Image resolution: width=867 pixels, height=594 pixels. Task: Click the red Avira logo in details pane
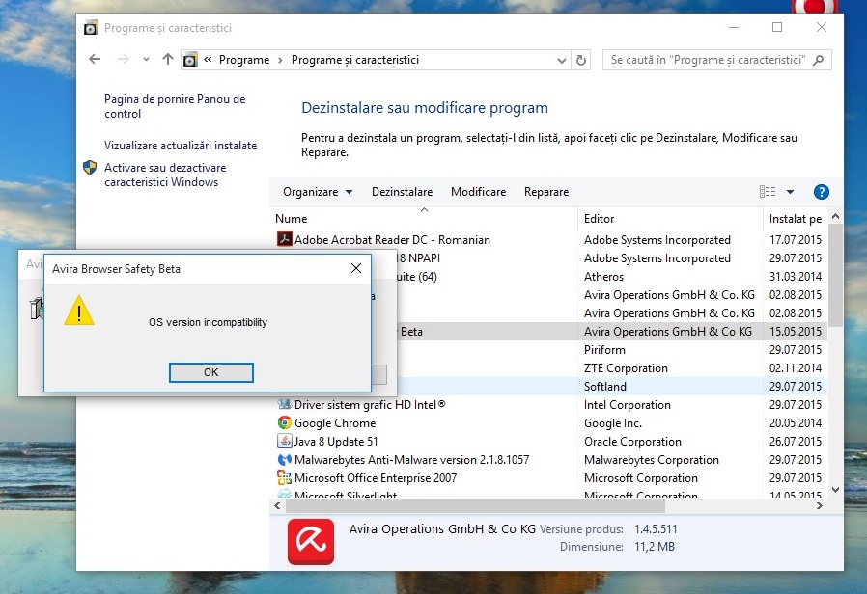[x=311, y=542]
